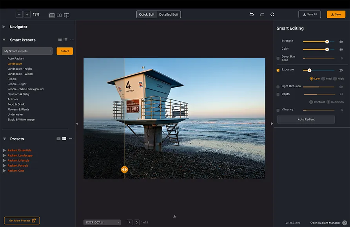
Task: Select the split view compare icon
Action: point(67,15)
